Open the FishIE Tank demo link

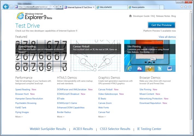coord(21,107)
